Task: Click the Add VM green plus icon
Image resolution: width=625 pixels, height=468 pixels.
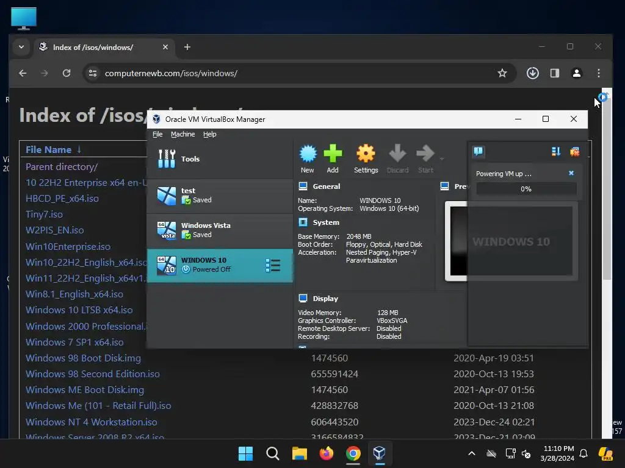Action: [x=333, y=158]
